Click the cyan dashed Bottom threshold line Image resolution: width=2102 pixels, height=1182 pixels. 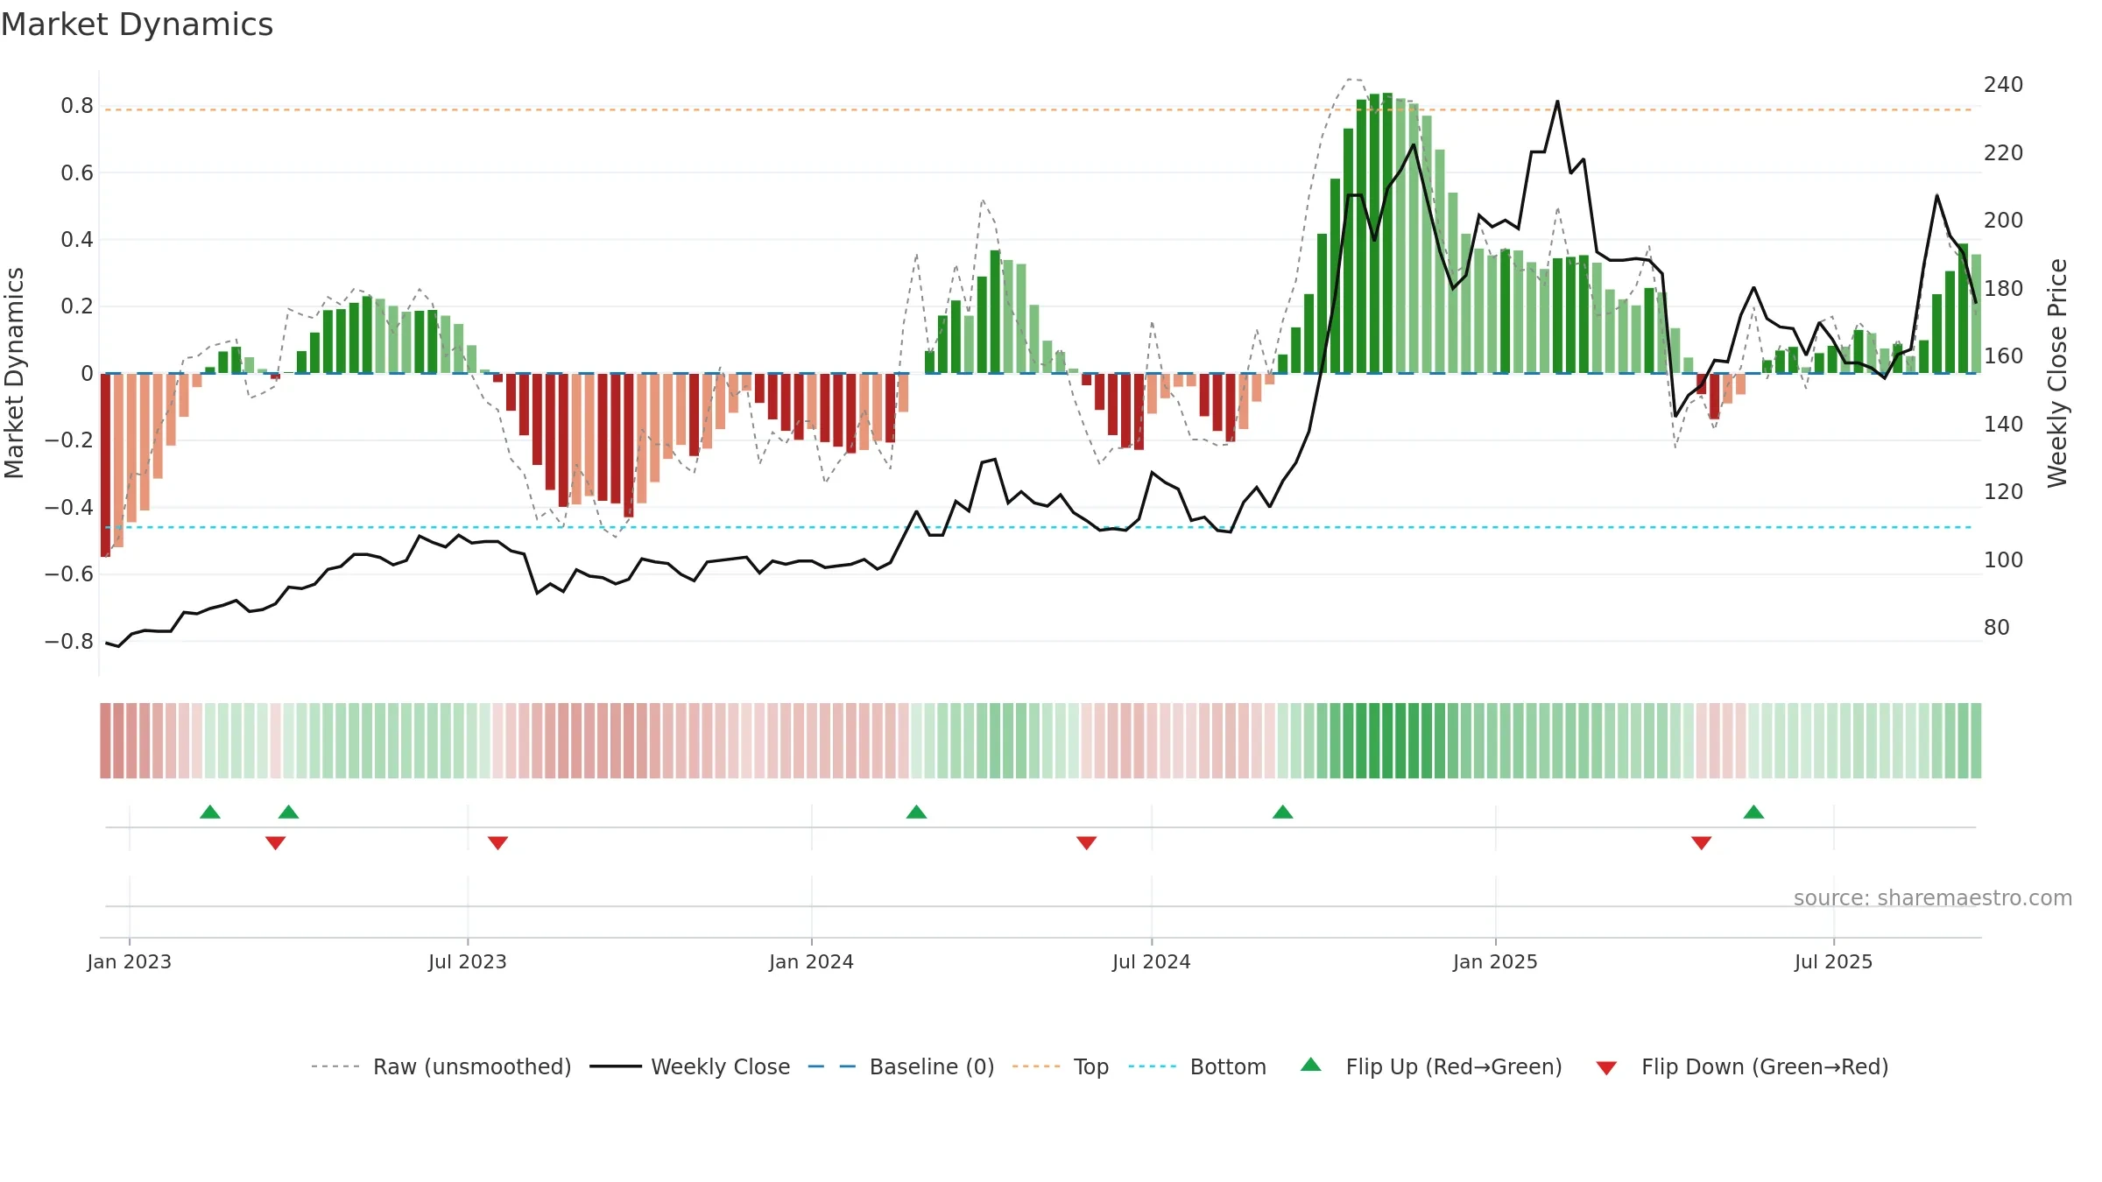(x=1039, y=527)
